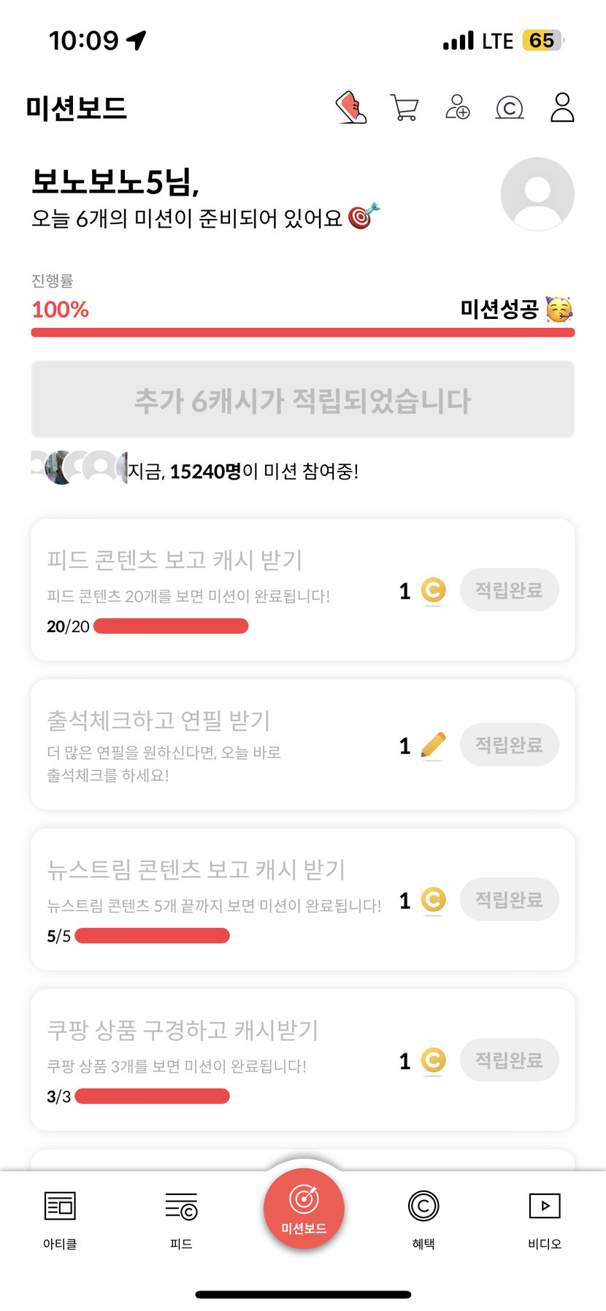This screenshot has width=606, height=1311.
Task: Tap the invite friend icon
Action: [x=458, y=107]
